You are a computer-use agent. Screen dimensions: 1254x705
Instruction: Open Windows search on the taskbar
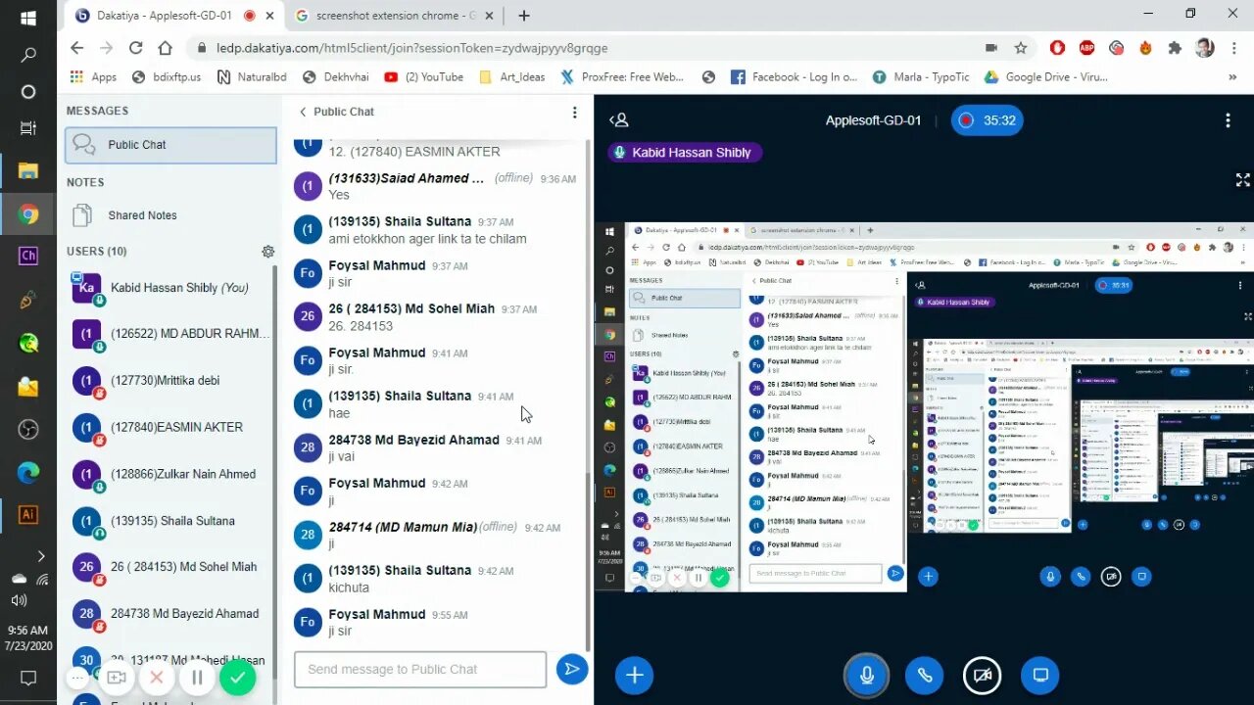pyautogui.click(x=28, y=55)
